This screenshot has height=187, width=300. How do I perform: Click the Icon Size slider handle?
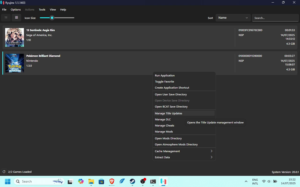52,18
